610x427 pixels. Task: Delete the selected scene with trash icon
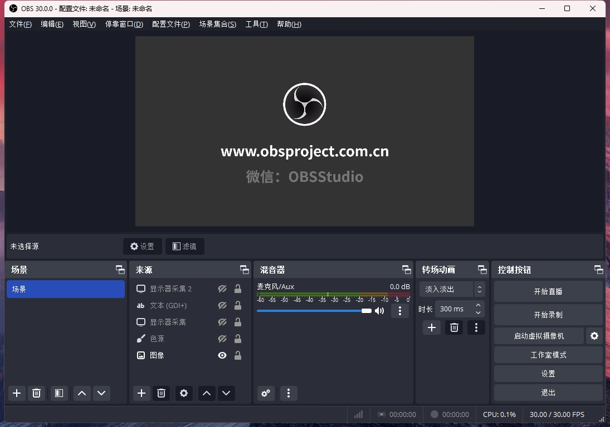coord(36,393)
